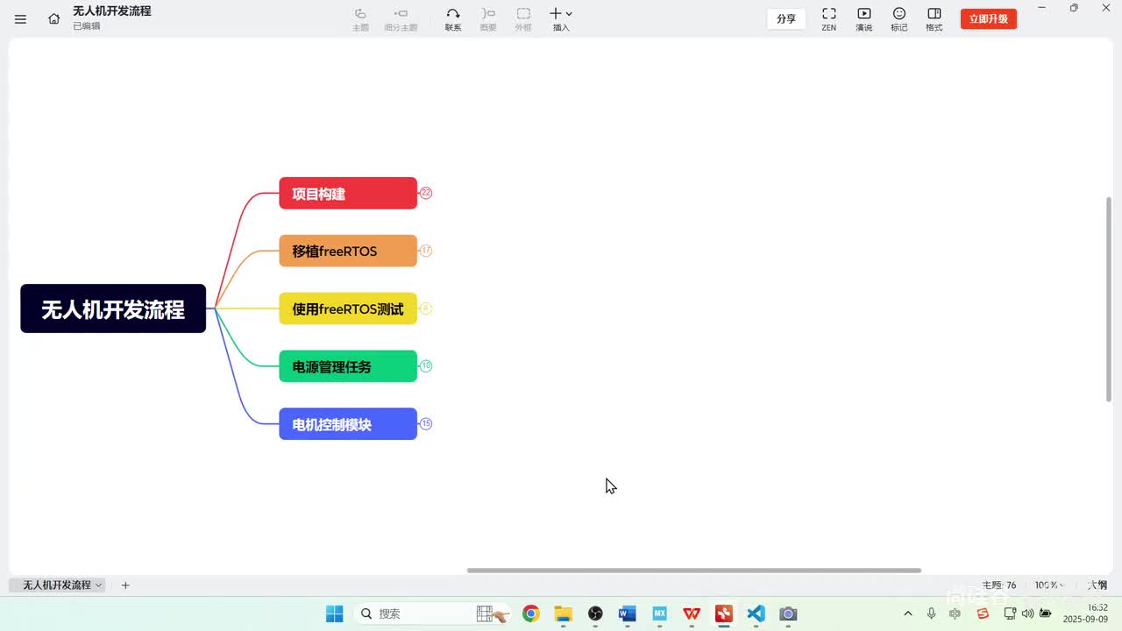
Task: Click the Sogou input method tray icon
Action: coord(983,613)
